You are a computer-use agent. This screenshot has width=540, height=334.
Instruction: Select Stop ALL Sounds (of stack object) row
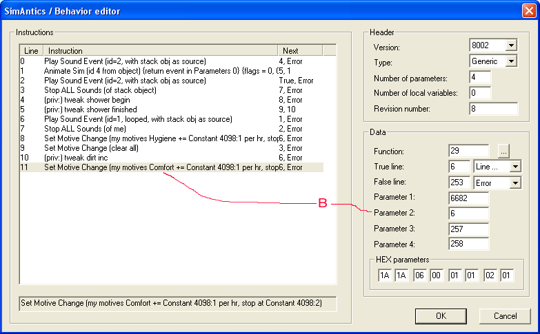[172, 90]
